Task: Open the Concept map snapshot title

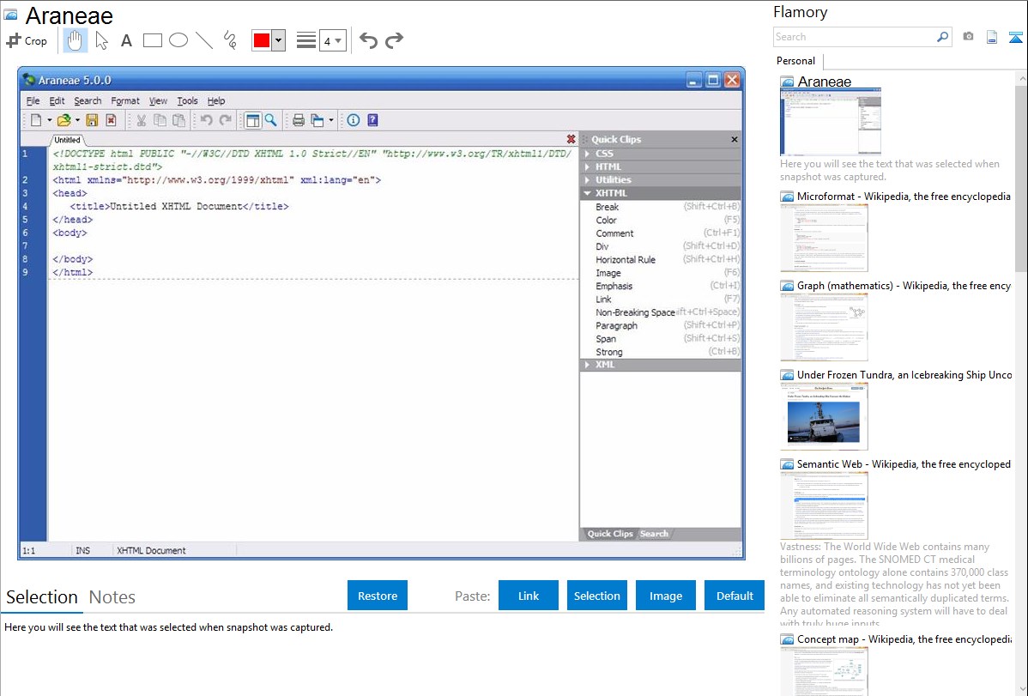Action: 904,639
